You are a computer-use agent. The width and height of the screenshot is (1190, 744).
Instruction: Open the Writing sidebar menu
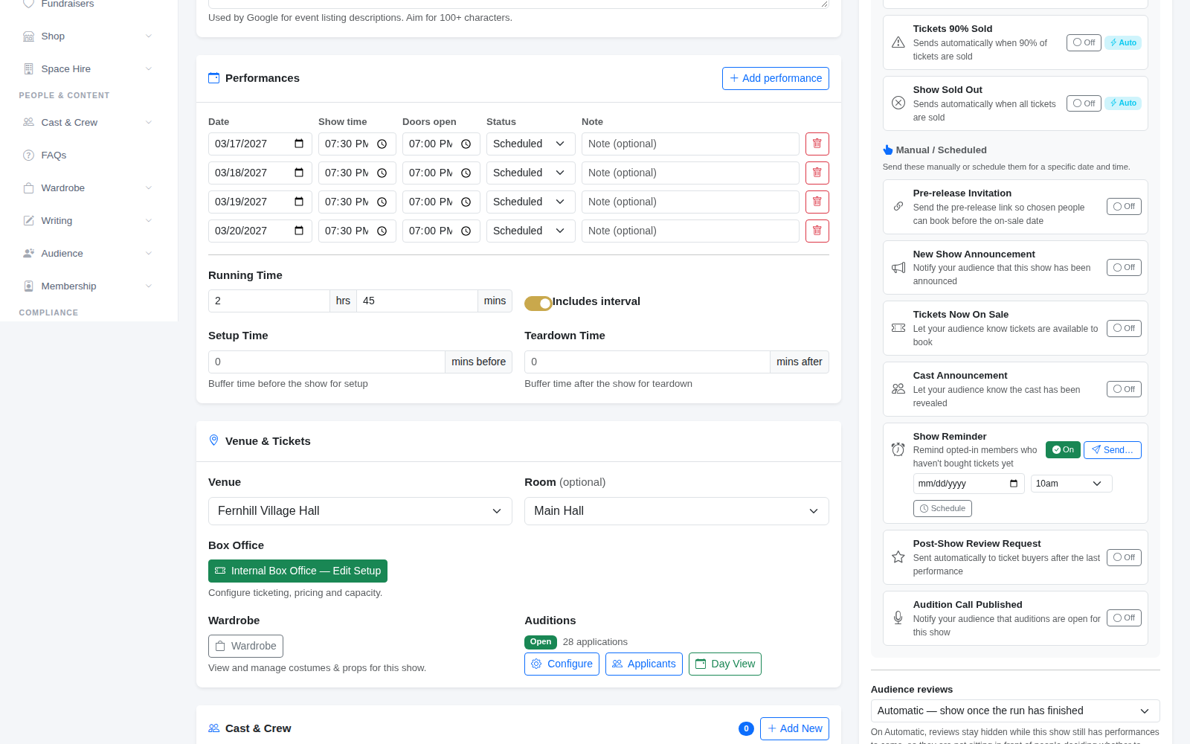pyautogui.click(x=89, y=220)
